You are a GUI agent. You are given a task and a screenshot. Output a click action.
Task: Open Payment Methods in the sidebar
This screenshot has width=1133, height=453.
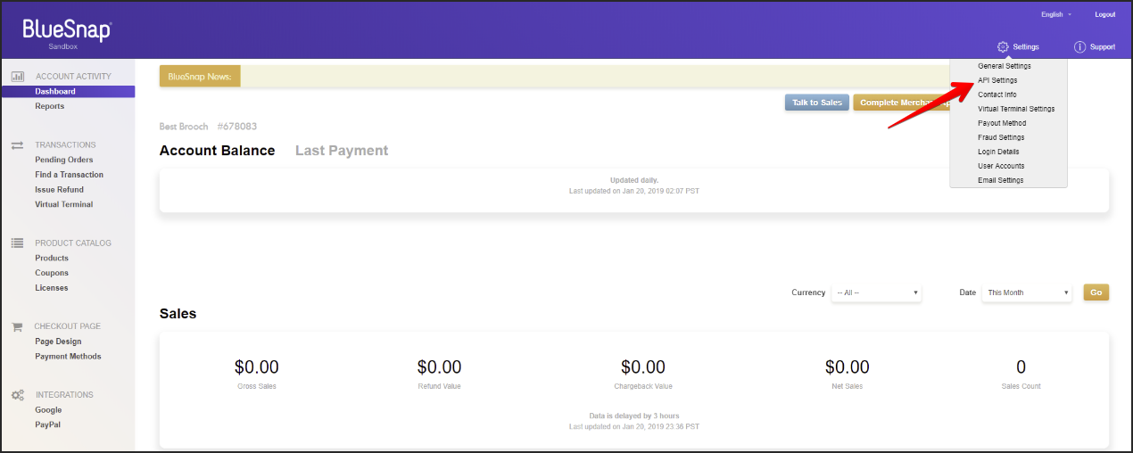[68, 356]
